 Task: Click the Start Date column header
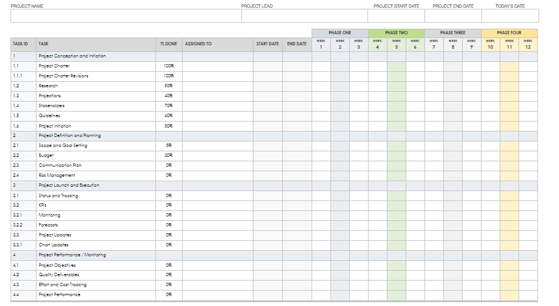(268, 45)
